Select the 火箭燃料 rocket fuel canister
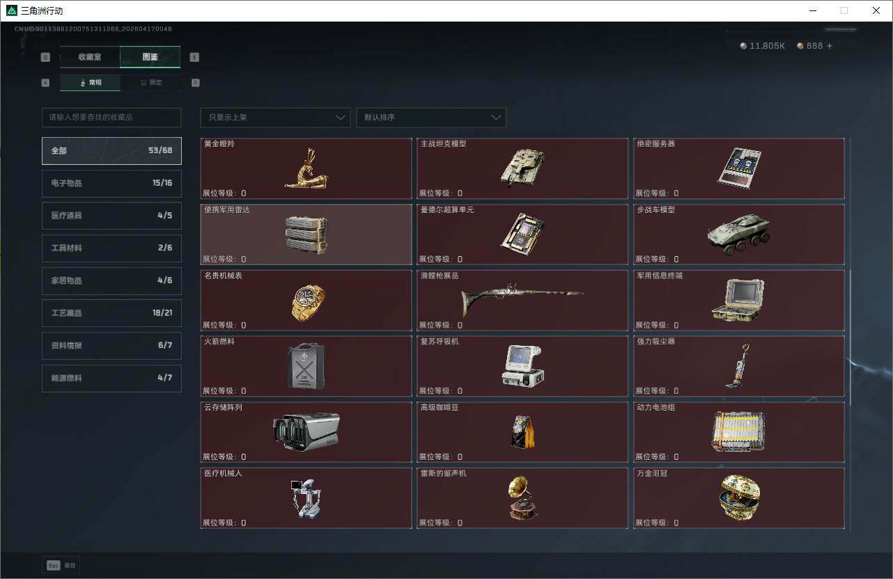The width and height of the screenshot is (893, 579). tap(306, 366)
